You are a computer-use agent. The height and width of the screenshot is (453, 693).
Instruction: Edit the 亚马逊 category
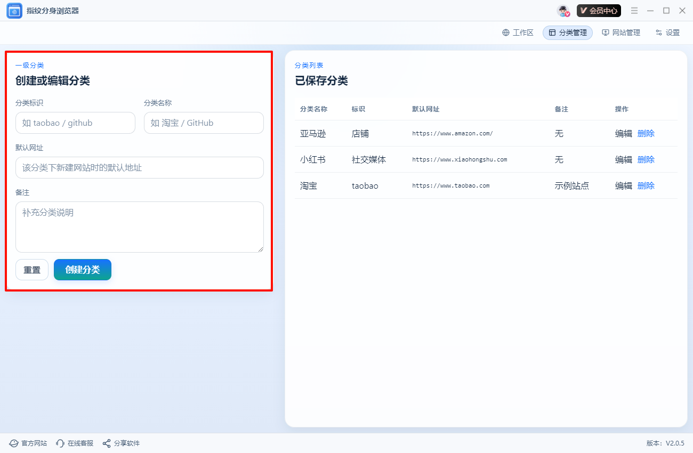[x=624, y=133]
